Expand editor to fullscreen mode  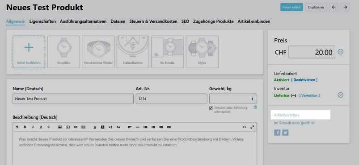pyautogui.click(x=252, y=127)
